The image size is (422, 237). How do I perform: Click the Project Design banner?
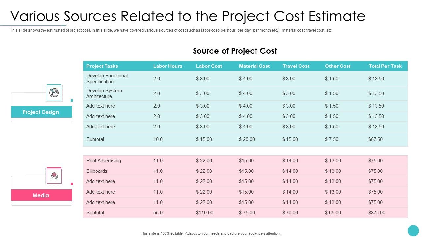(x=41, y=112)
